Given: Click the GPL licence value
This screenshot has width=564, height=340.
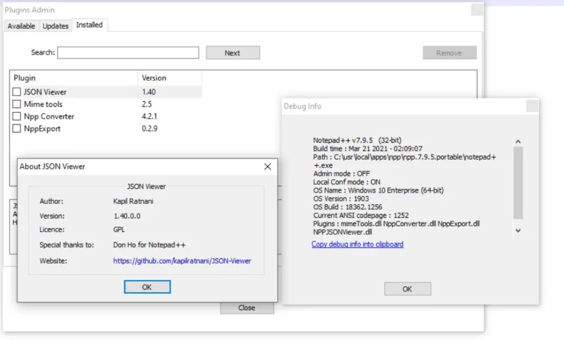Looking at the screenshot, I should pyautogui.click(x=119, y=230).
